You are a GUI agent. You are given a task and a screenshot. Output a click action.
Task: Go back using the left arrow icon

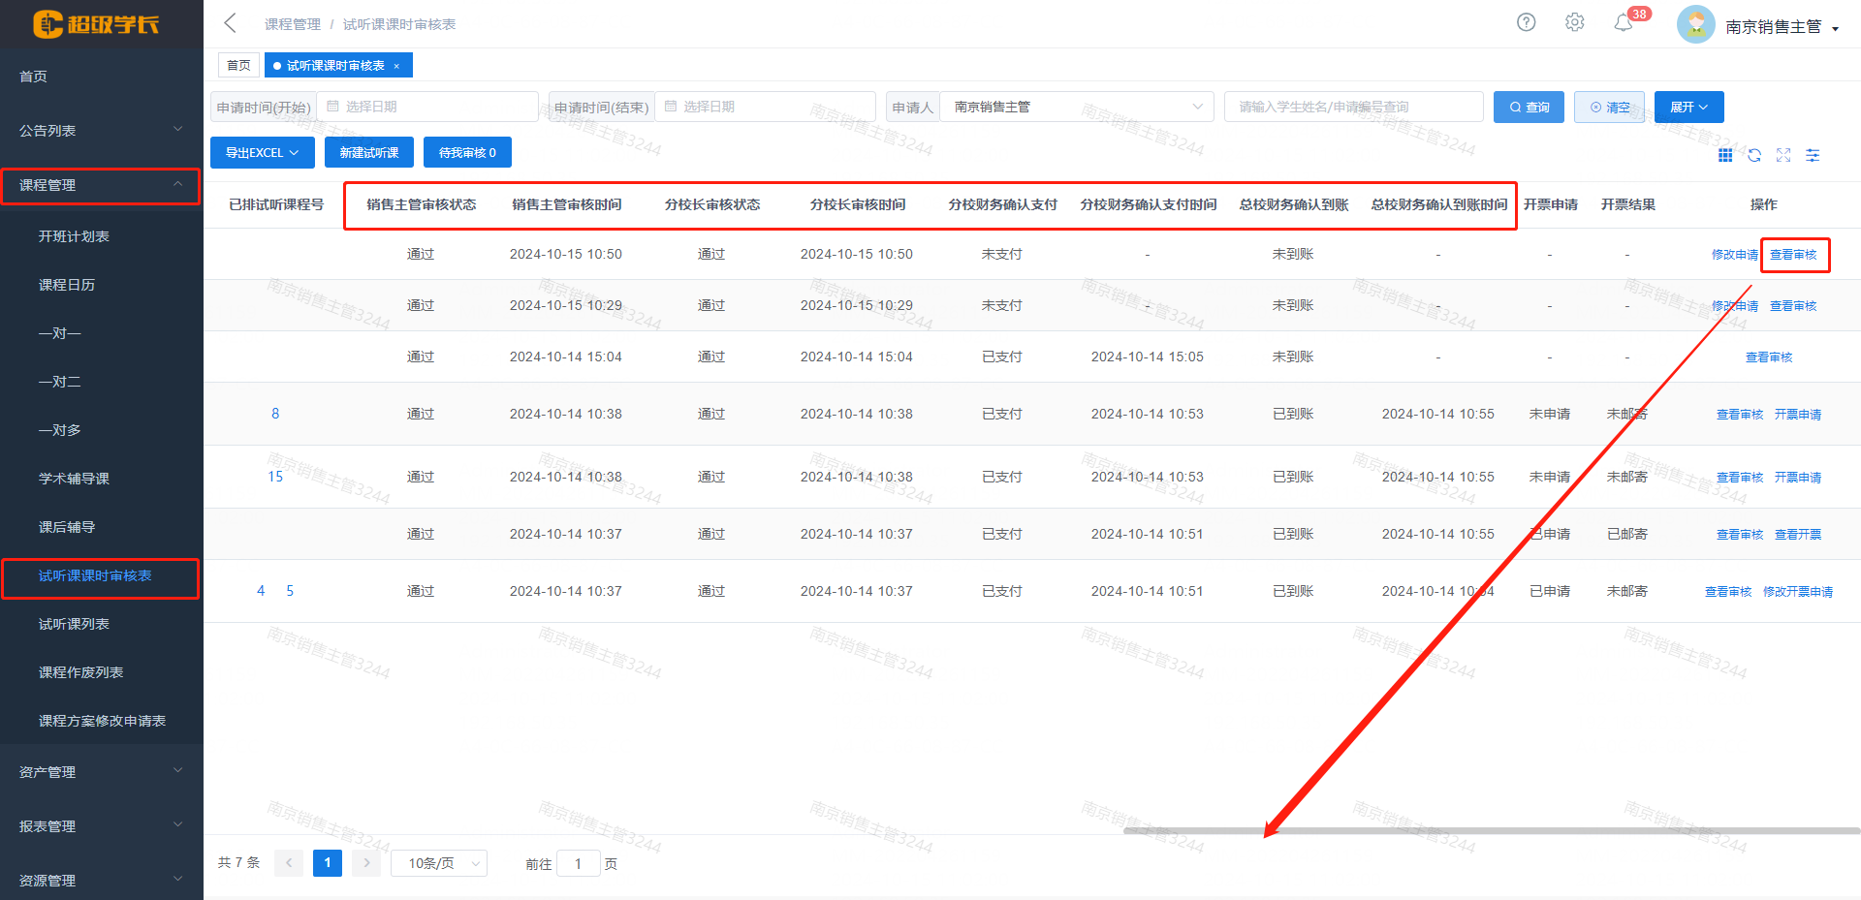[x=230, y=23]
